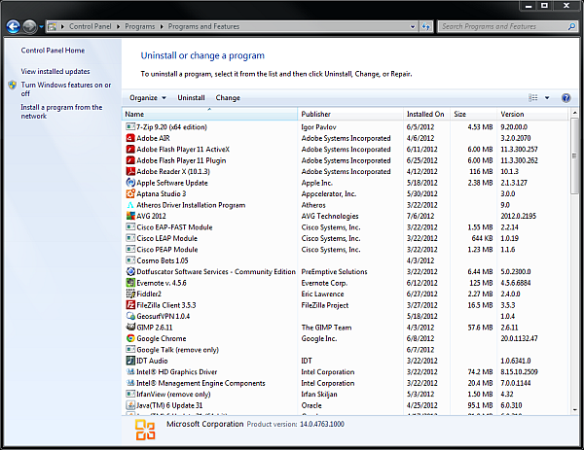The image size is (584, 450).
Task: Click the Atheros Driver Installation icon
Action: coord(130,205)
